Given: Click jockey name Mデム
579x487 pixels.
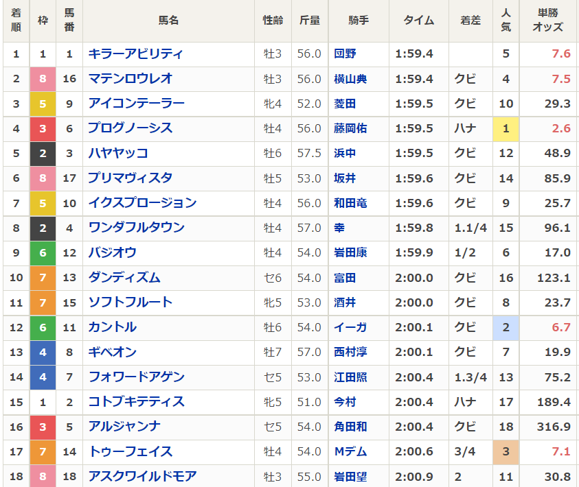Looking at the screenshot, I should click(x=350, y=451).
